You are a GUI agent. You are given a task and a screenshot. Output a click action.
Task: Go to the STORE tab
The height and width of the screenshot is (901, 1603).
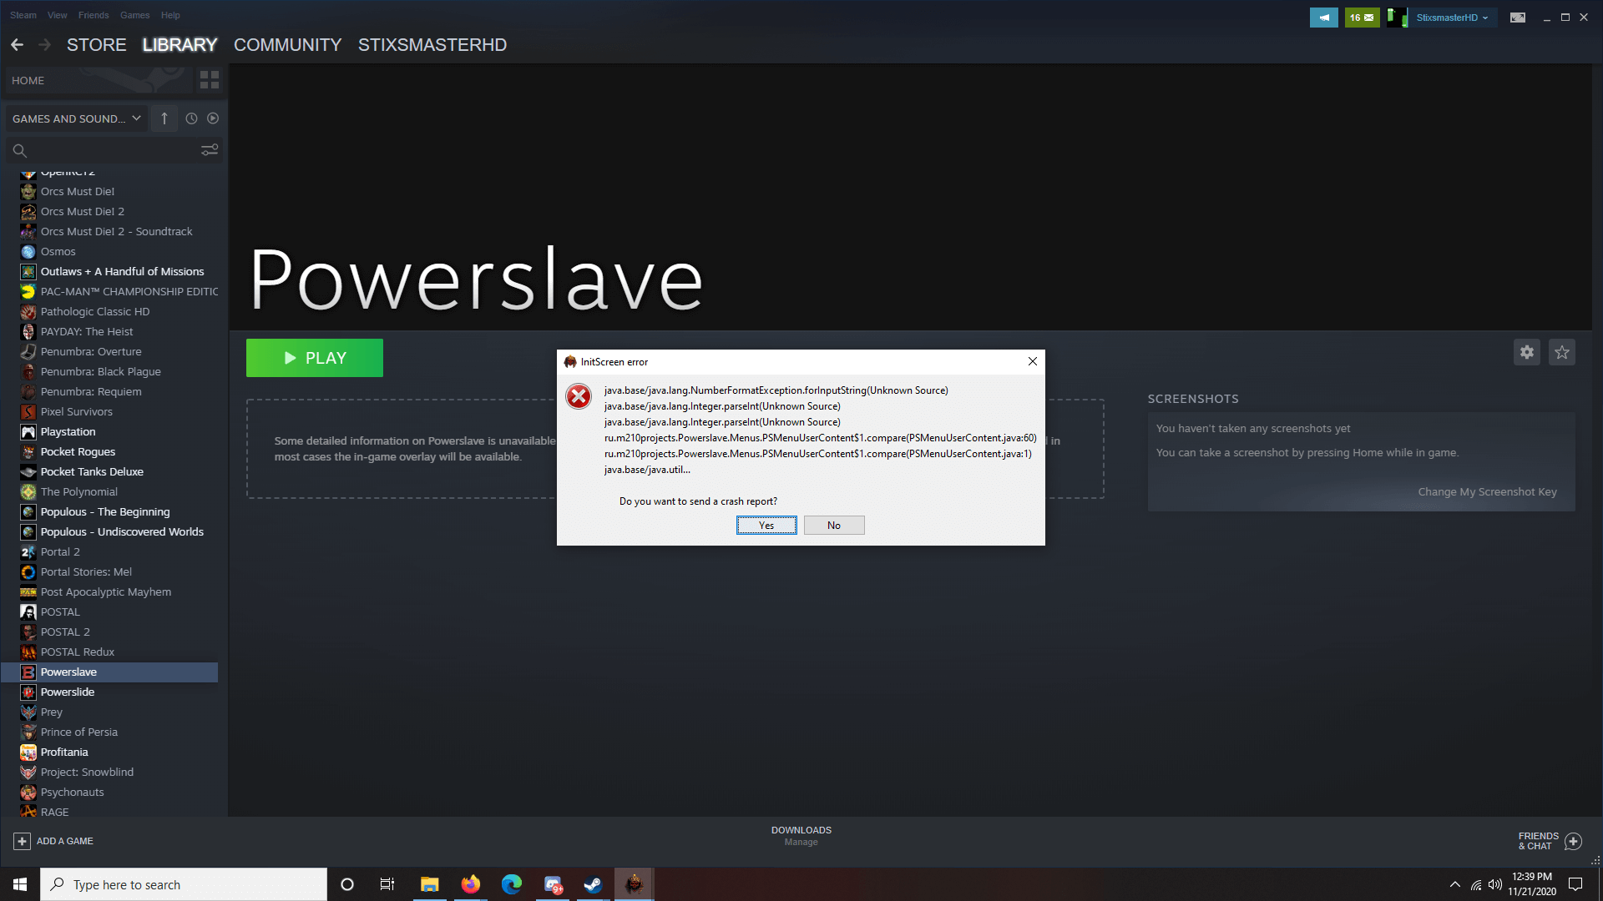point(97,45)
